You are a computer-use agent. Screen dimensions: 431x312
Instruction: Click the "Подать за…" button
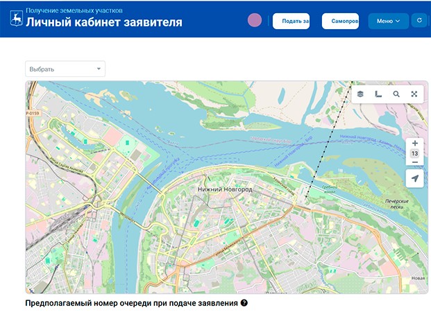[x=291, y=21]
